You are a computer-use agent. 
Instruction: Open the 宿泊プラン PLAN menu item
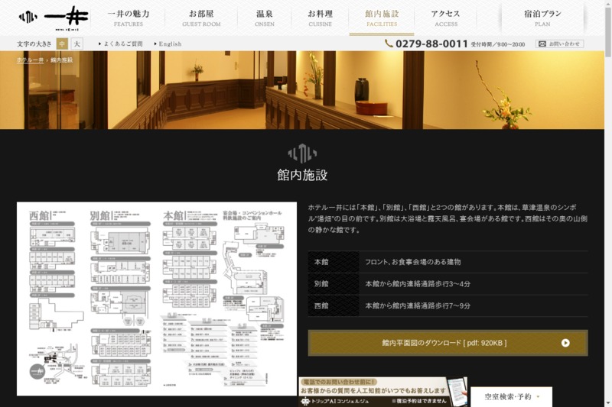(542, 18)
